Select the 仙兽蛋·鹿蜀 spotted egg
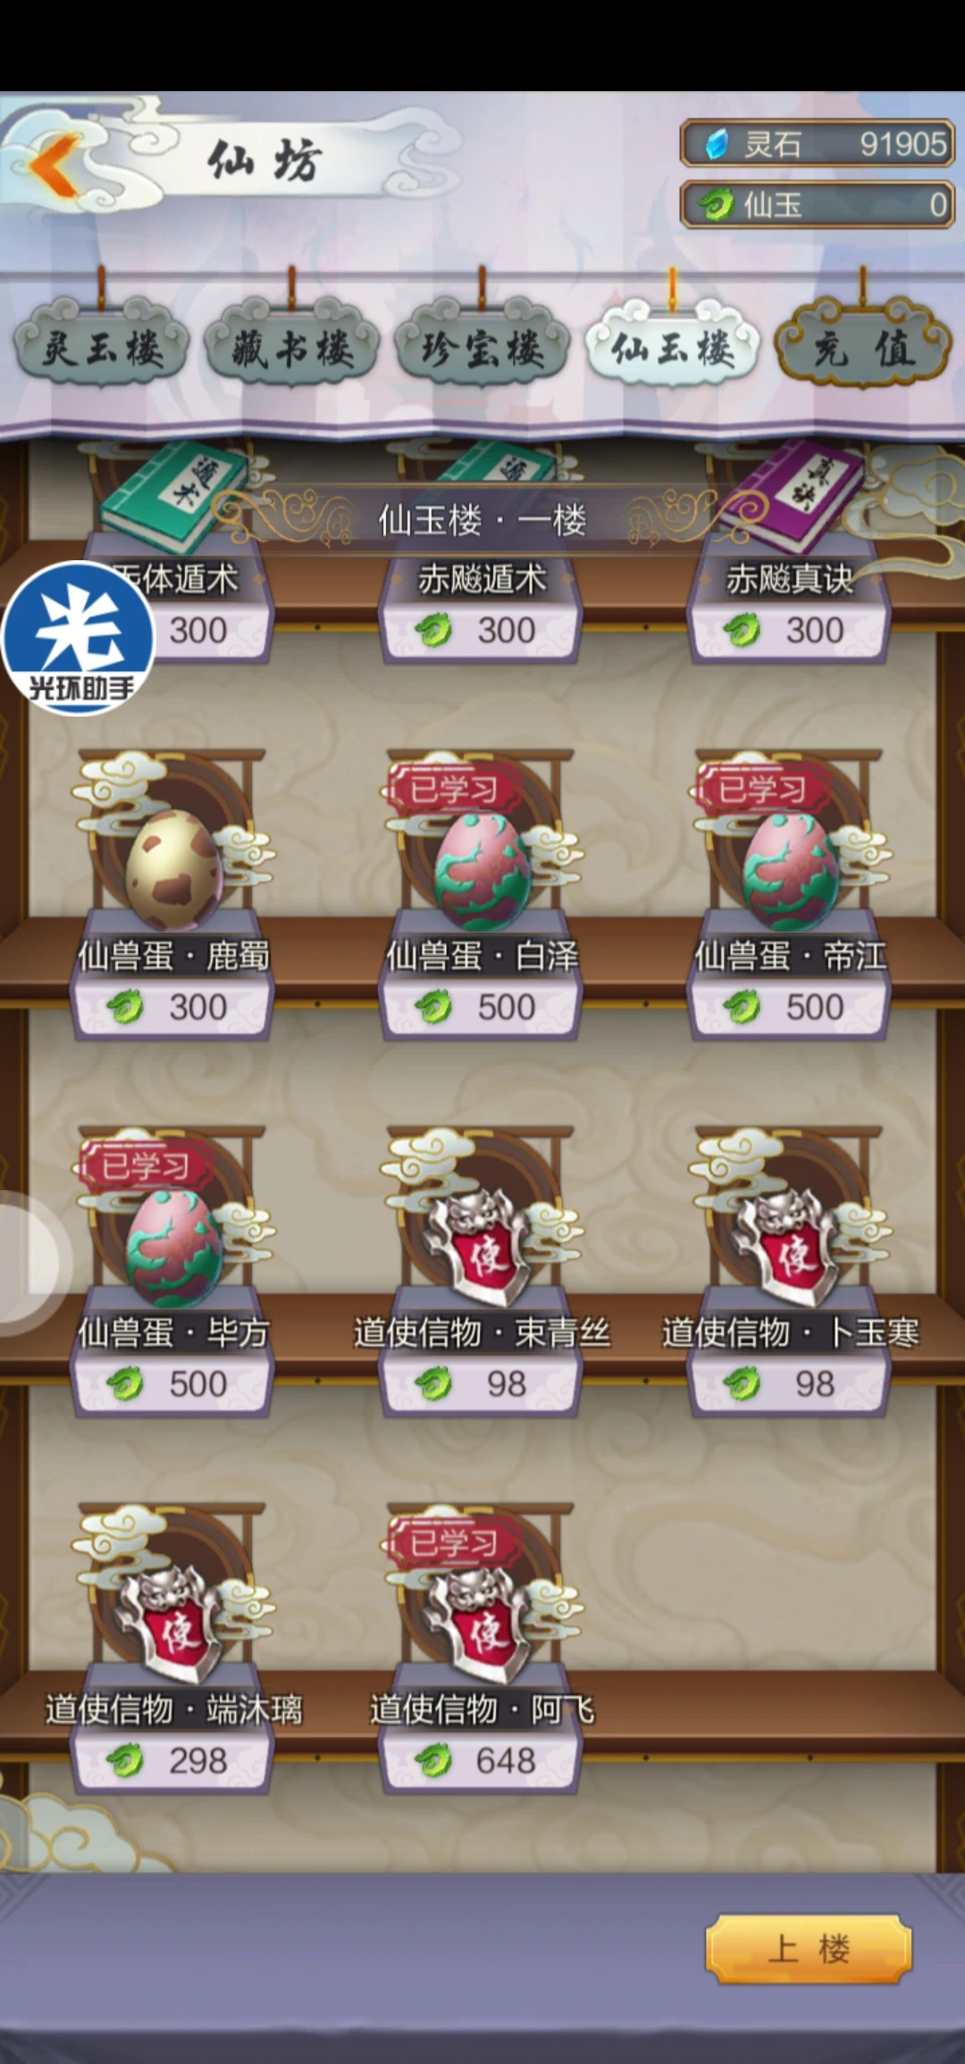Viewport: 965px width, 2064px height. (x=172, y=868)
